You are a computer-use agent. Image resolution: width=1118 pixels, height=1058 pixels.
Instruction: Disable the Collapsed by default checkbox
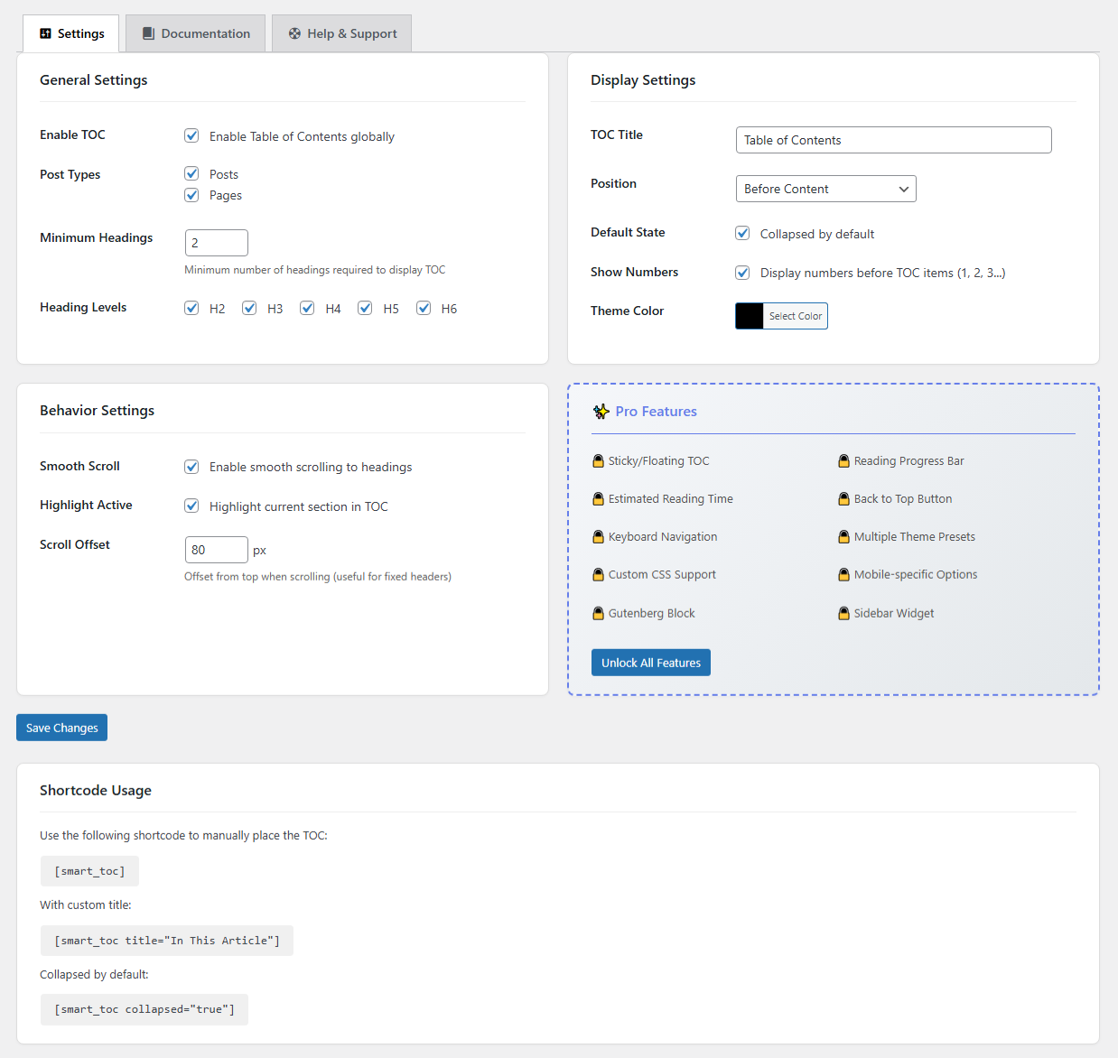coord(742,233)
